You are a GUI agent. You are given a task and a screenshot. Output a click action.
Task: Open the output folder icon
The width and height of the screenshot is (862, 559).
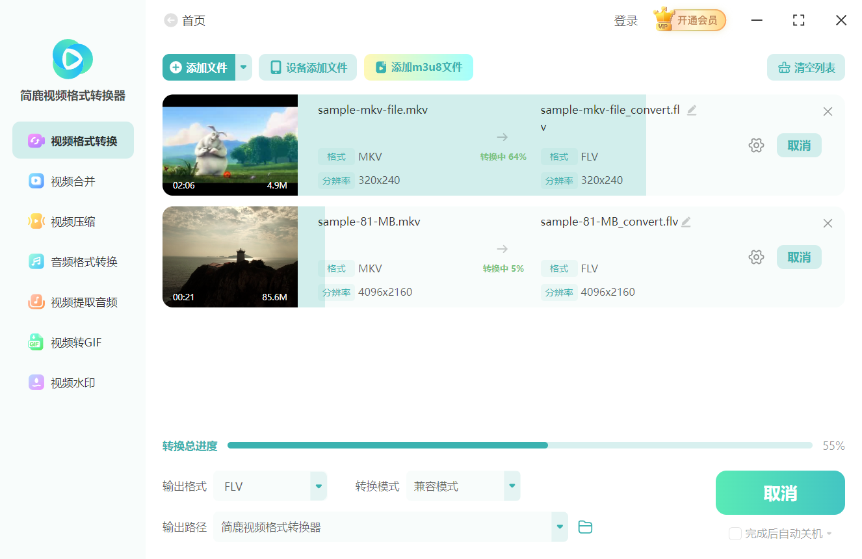(x=585, y=527)
